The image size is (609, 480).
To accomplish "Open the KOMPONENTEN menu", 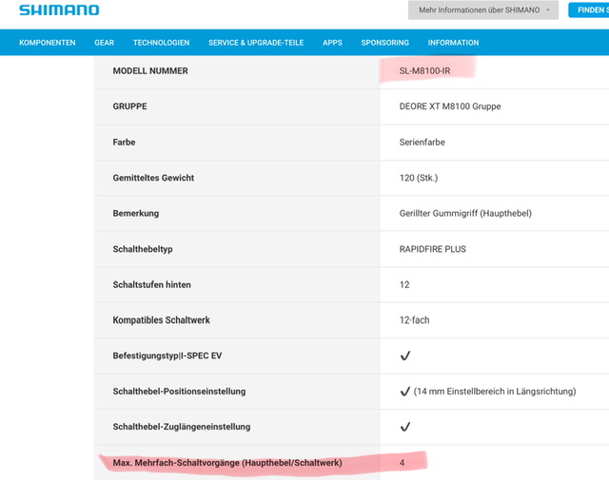I will 48,43.
